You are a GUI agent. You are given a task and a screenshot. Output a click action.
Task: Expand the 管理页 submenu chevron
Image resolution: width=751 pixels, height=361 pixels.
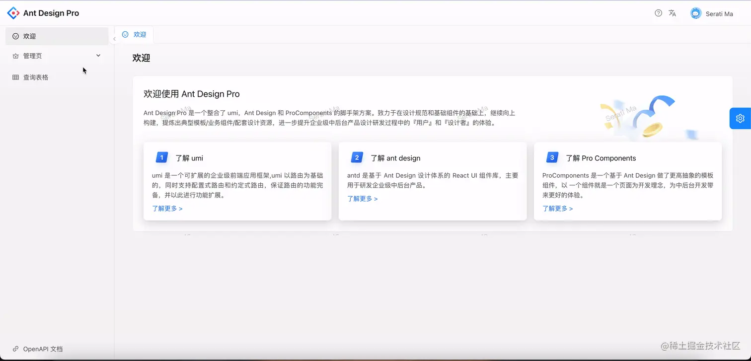(98, 56)
